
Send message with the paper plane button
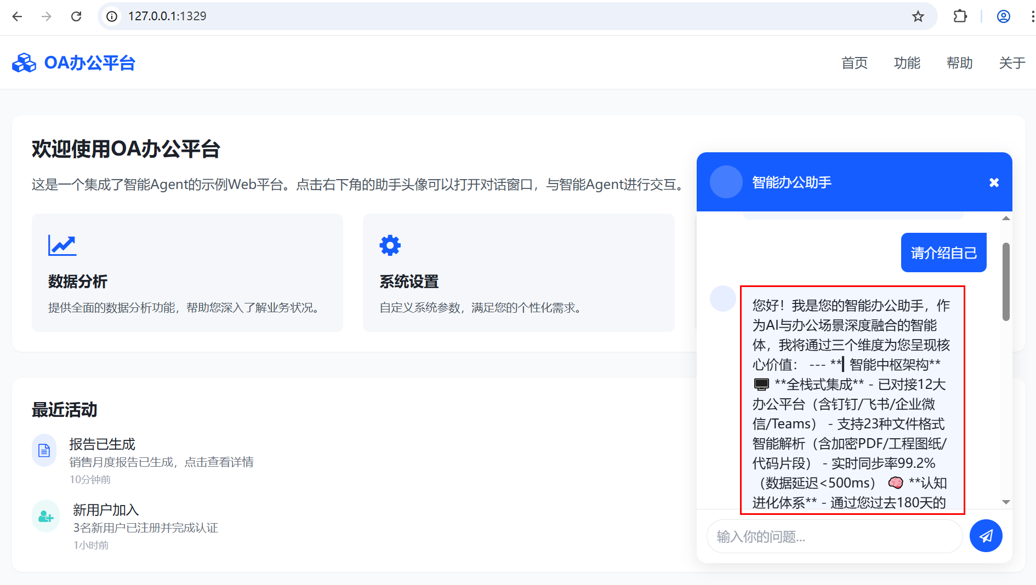tap(986, 536)
